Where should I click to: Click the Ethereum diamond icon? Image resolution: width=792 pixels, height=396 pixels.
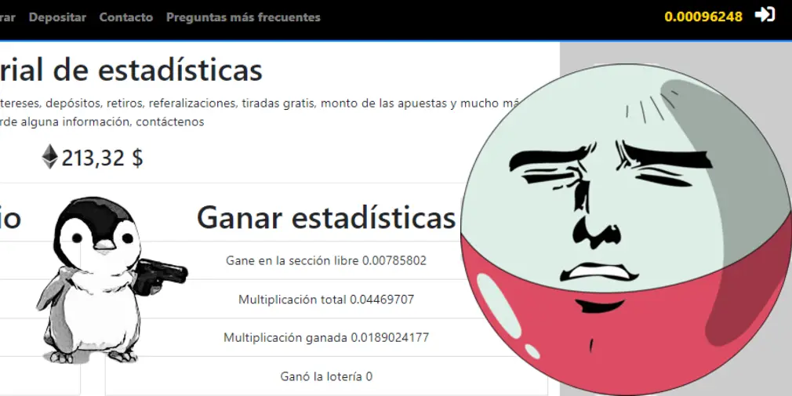(x=50, y=157)
